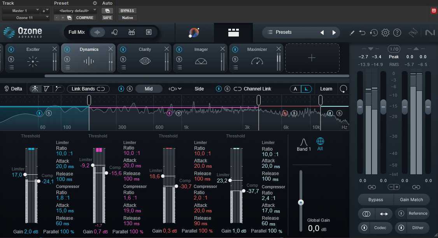Click the input channel link icon
This screenshot has width=438, height=238.
tap(371, 187)
